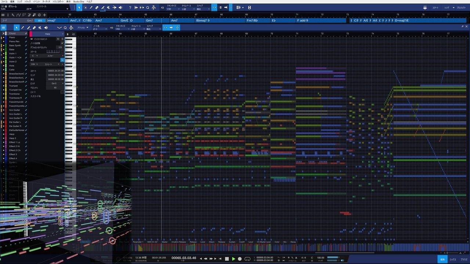Image resolution: width=470 pixels, height=264 pixels.
Task: Select the eraser tool in the piano editor toolbar
Action: pyautogui.click(x=34, y=27)
